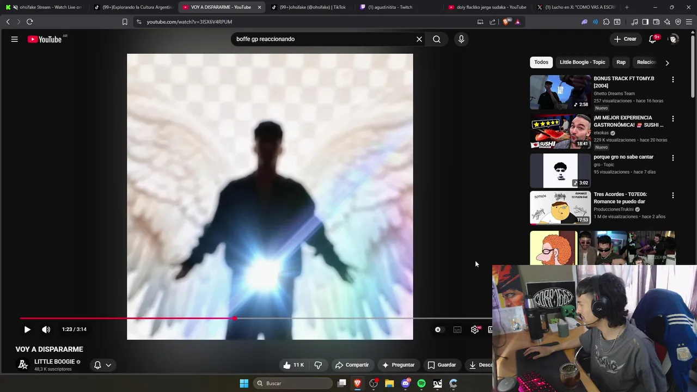Switch to the agustinitita Twitch tab

click(390, 7)
